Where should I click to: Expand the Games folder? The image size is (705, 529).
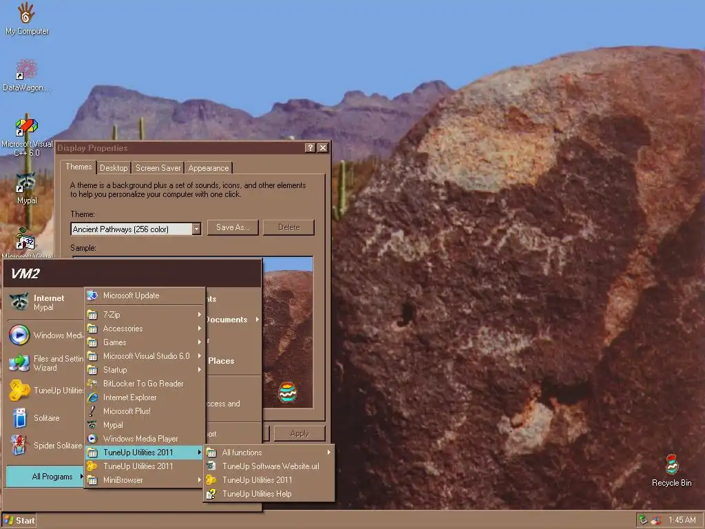pos(145,342)
